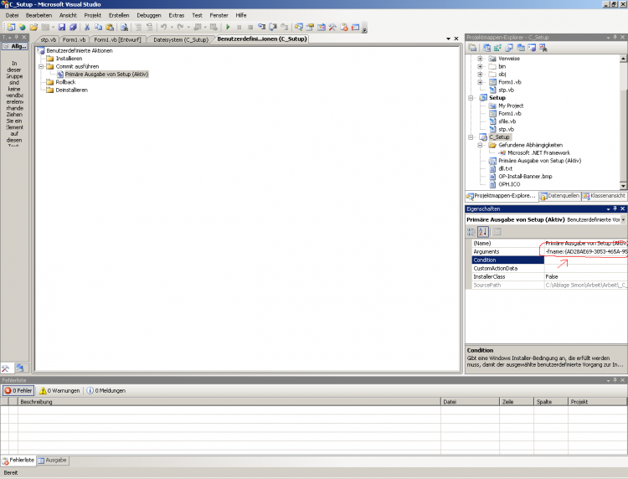Viewport: 628px width, 479px height.
Task: Open the Bearbeiten menu
Action: click(x=39, y=15)
